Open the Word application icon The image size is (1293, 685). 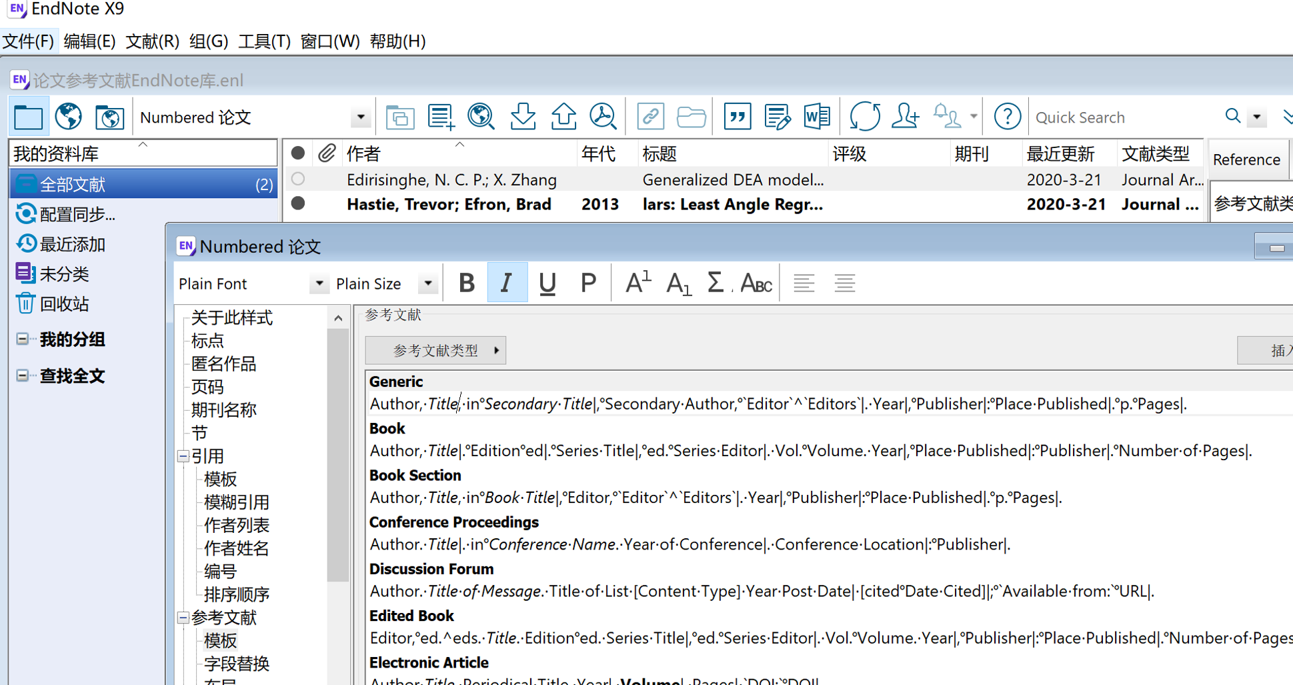click(817, 117)
